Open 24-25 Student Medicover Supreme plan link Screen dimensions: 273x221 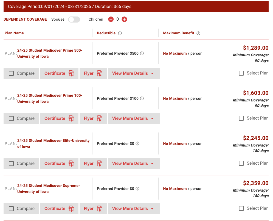48,189
